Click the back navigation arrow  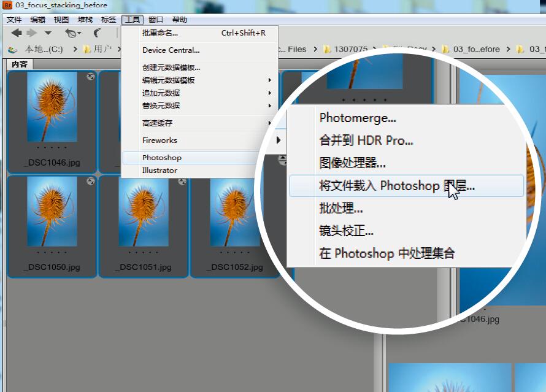pos(15,34)
